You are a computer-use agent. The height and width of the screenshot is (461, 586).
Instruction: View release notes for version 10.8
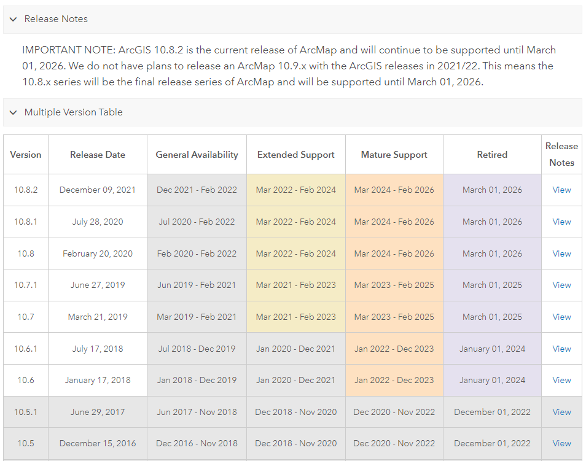(561, 254)
